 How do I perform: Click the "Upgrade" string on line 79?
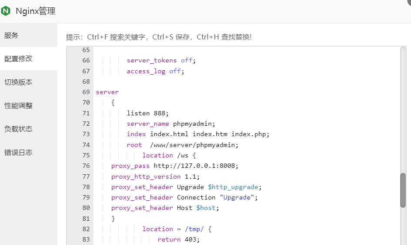click(x=237, y=197)
